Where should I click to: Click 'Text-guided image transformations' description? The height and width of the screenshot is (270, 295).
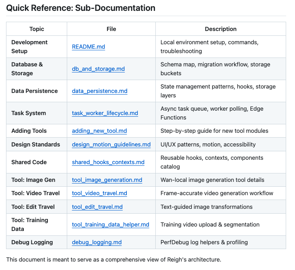[x=206, y=207]
